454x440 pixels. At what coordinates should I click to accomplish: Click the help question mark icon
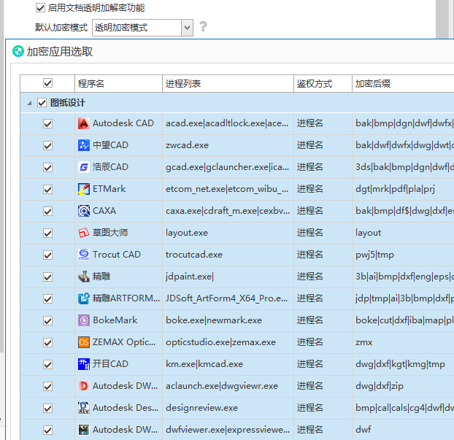point(203,26)
